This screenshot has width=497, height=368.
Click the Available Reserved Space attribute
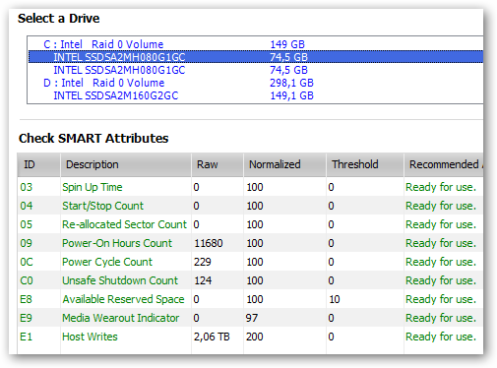click(x=123, y=299)
